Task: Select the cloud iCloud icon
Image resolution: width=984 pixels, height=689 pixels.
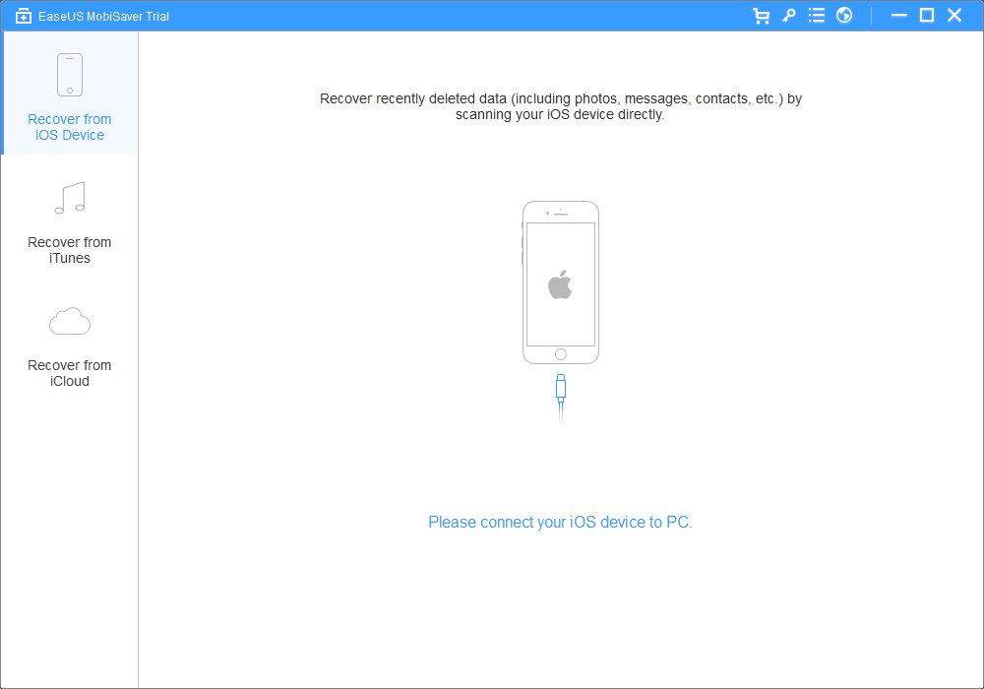Action: pyautogui.click(x=69, y=321)
